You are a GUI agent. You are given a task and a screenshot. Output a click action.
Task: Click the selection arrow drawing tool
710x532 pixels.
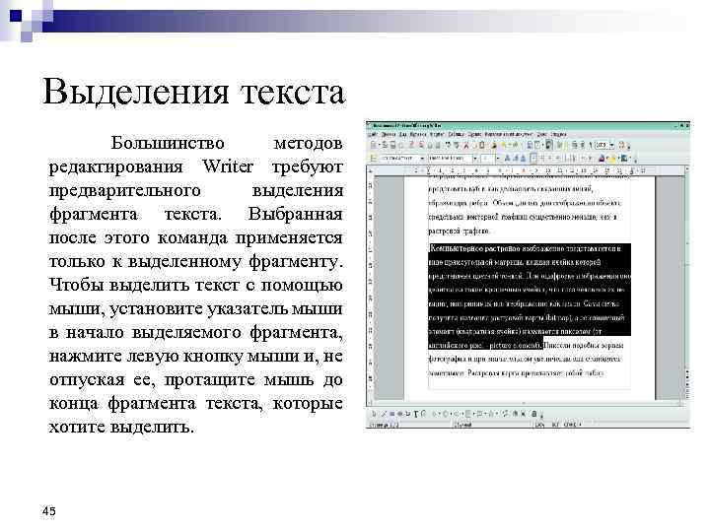point(373,414)
